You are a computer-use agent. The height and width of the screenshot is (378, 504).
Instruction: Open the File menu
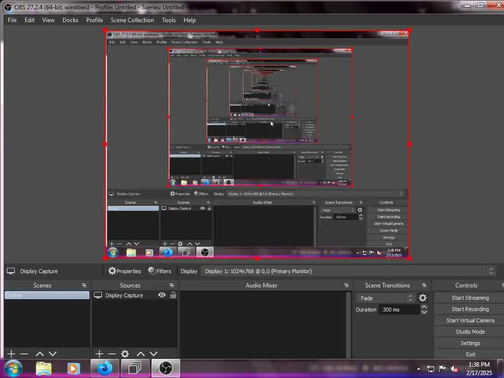tap(12, 20)
